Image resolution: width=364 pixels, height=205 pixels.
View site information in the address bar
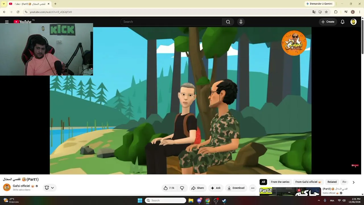point(26,12)
